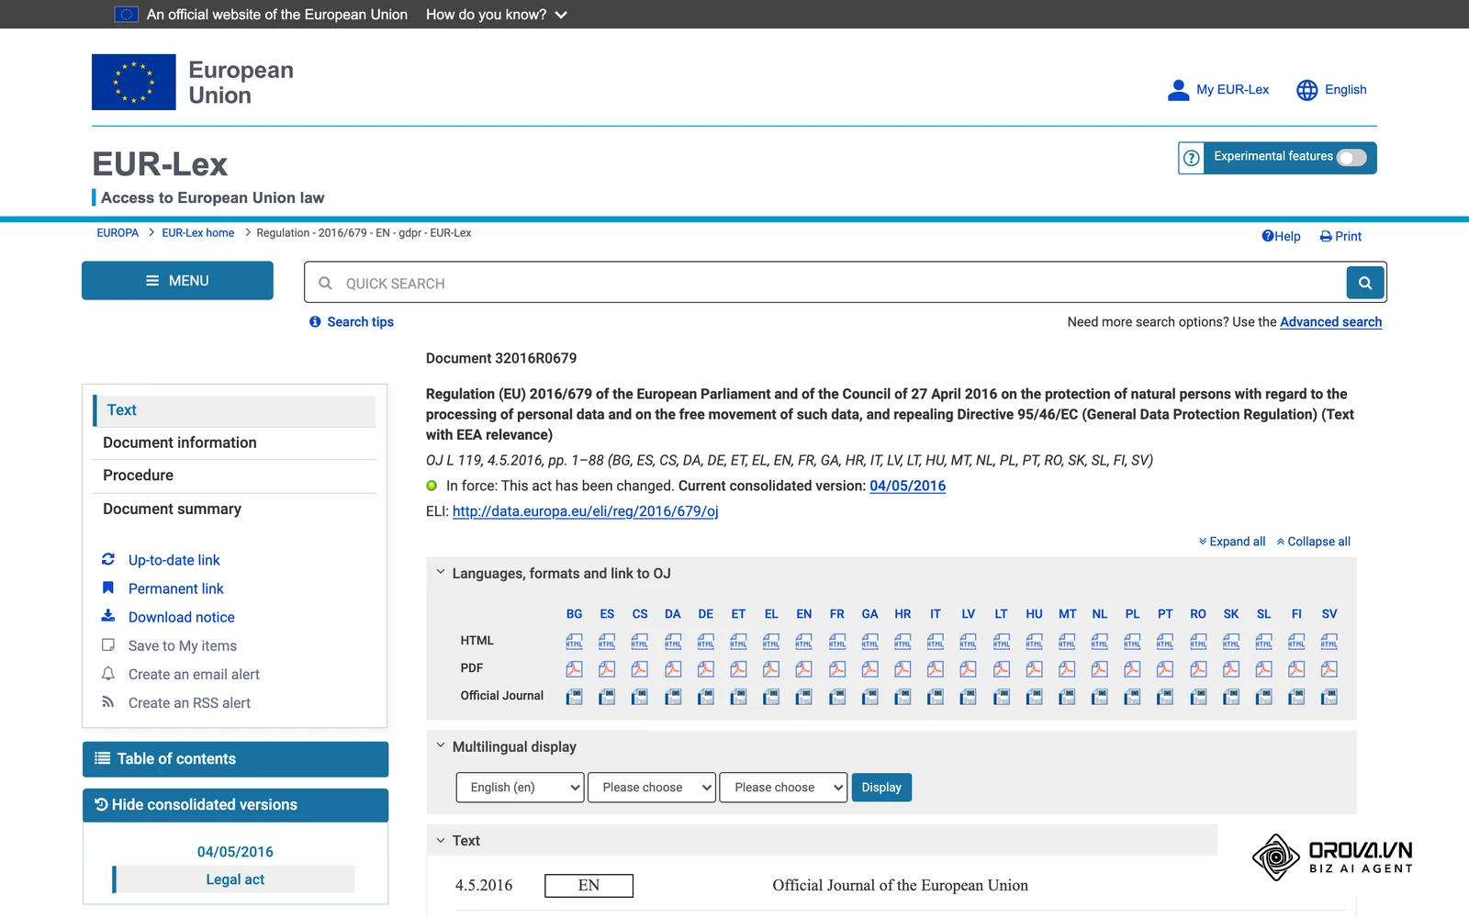Open the MENU button

(177, 281)
